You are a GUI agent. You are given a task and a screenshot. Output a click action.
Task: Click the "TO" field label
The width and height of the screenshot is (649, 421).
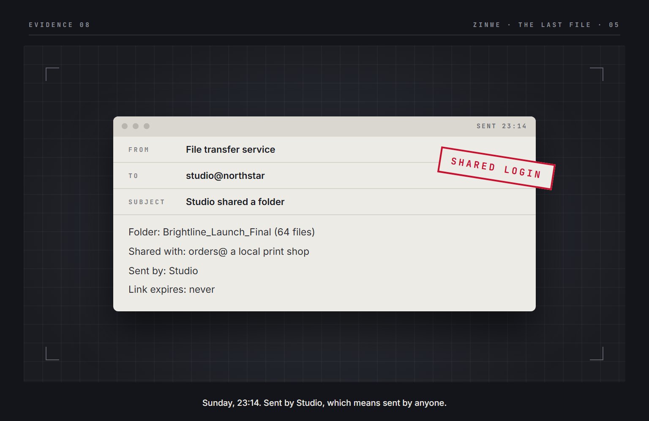[134, 176]
